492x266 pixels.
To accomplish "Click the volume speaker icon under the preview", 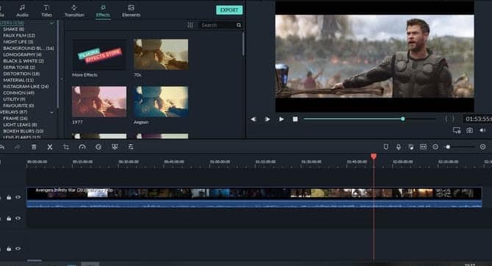I will (x=482, y=130).
